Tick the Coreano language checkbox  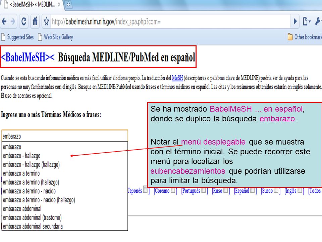coord(173,191)
